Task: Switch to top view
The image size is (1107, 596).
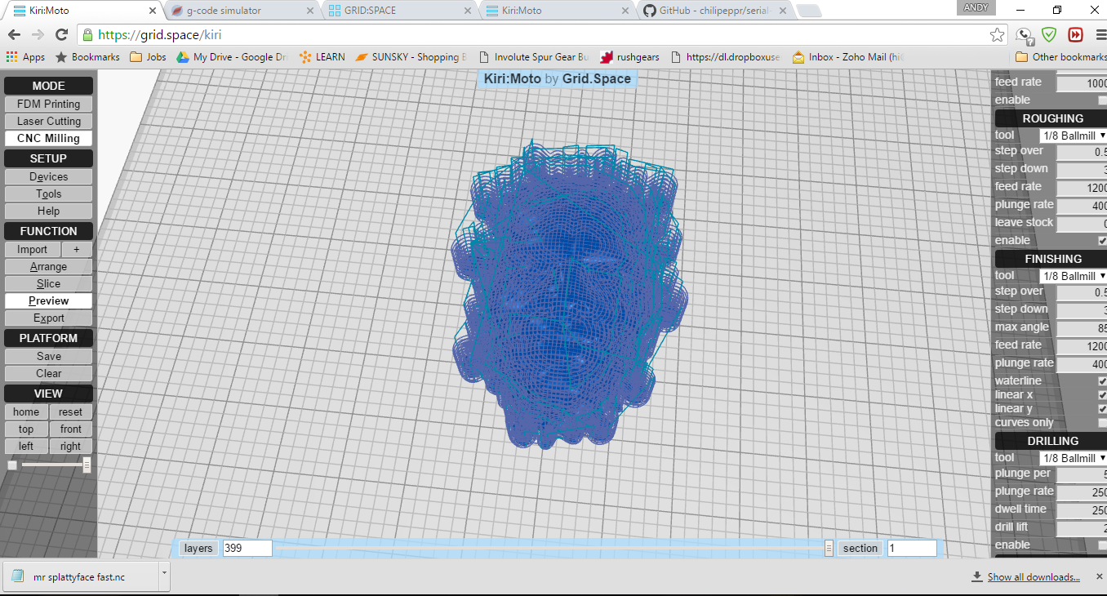Action: point(26,429)
